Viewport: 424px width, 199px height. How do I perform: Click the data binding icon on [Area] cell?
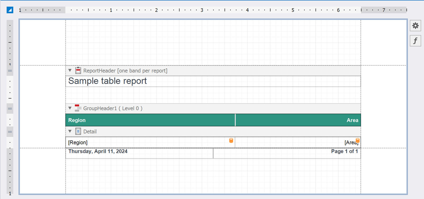point(358,140)
